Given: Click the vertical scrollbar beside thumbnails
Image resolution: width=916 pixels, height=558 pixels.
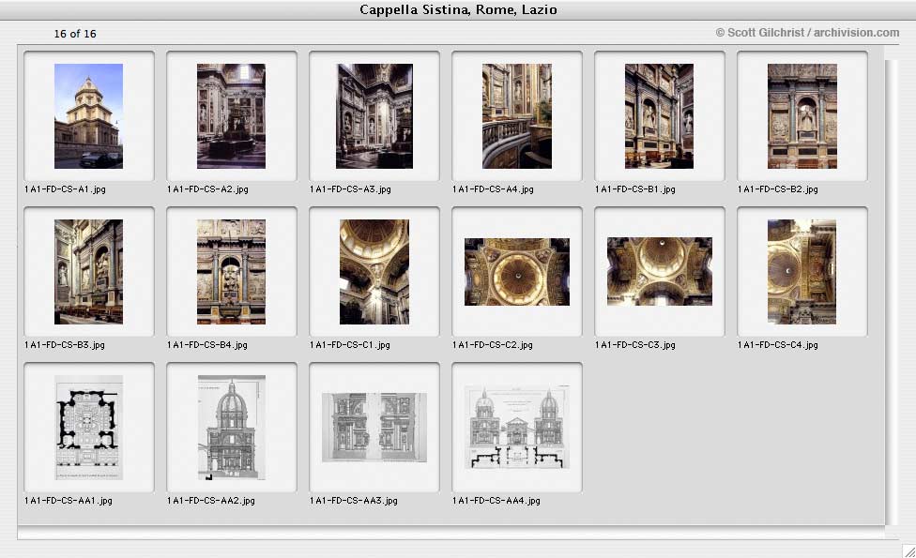Looking at the screenshot, I should coord(891,292).
